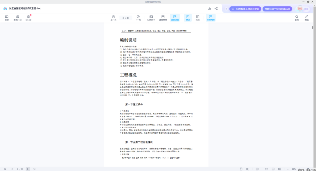Image resolution: width=316 pixels, height=171 pixels.
Task: Go to 上一页 previous page in toolbar
Action: point(113,18)
